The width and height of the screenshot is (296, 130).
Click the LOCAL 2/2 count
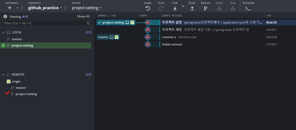(x=88, y=32)
